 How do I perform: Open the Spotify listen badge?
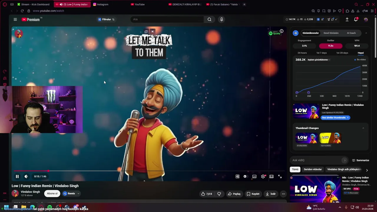click(275, 33)
